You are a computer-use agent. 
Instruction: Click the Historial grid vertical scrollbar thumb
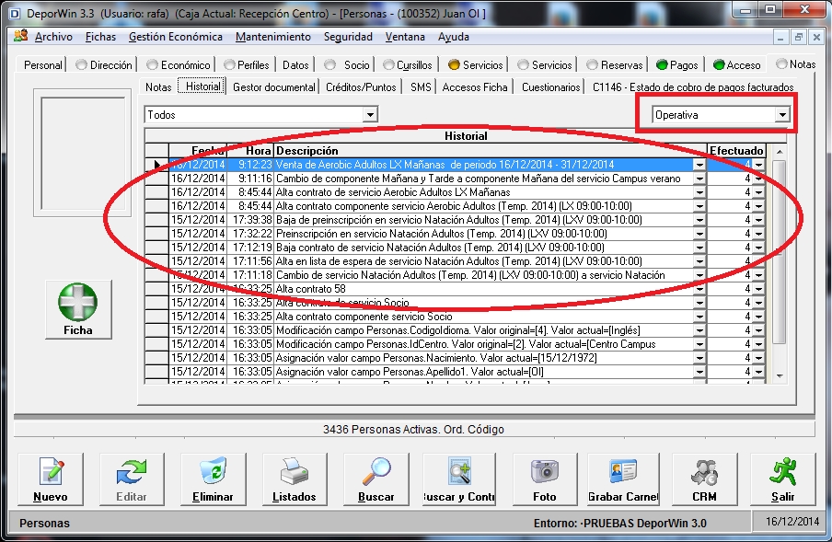(x=779, y=252)
